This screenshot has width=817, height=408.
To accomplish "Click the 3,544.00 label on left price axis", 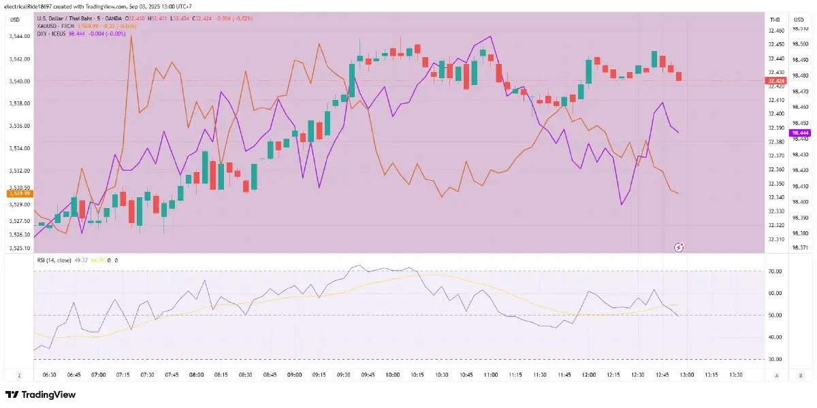I will [20, 37].
